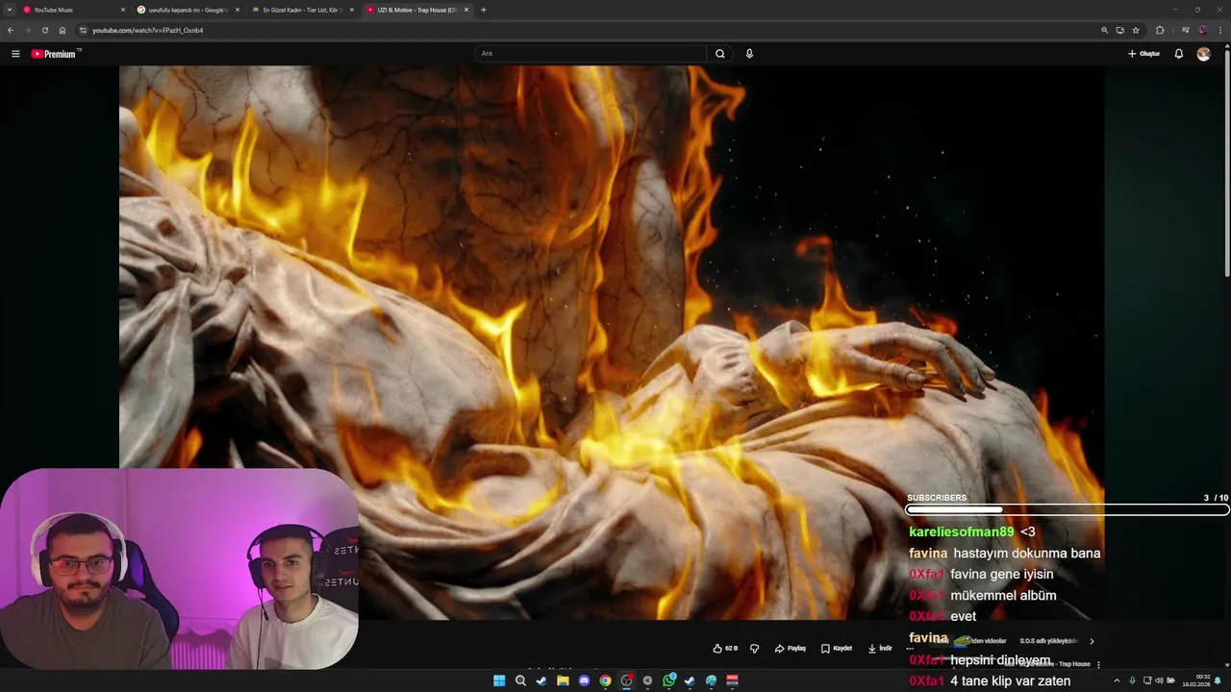The image size is (1231, 692).
Task: Download the video with İndir
Action: (x=880, y=649)
